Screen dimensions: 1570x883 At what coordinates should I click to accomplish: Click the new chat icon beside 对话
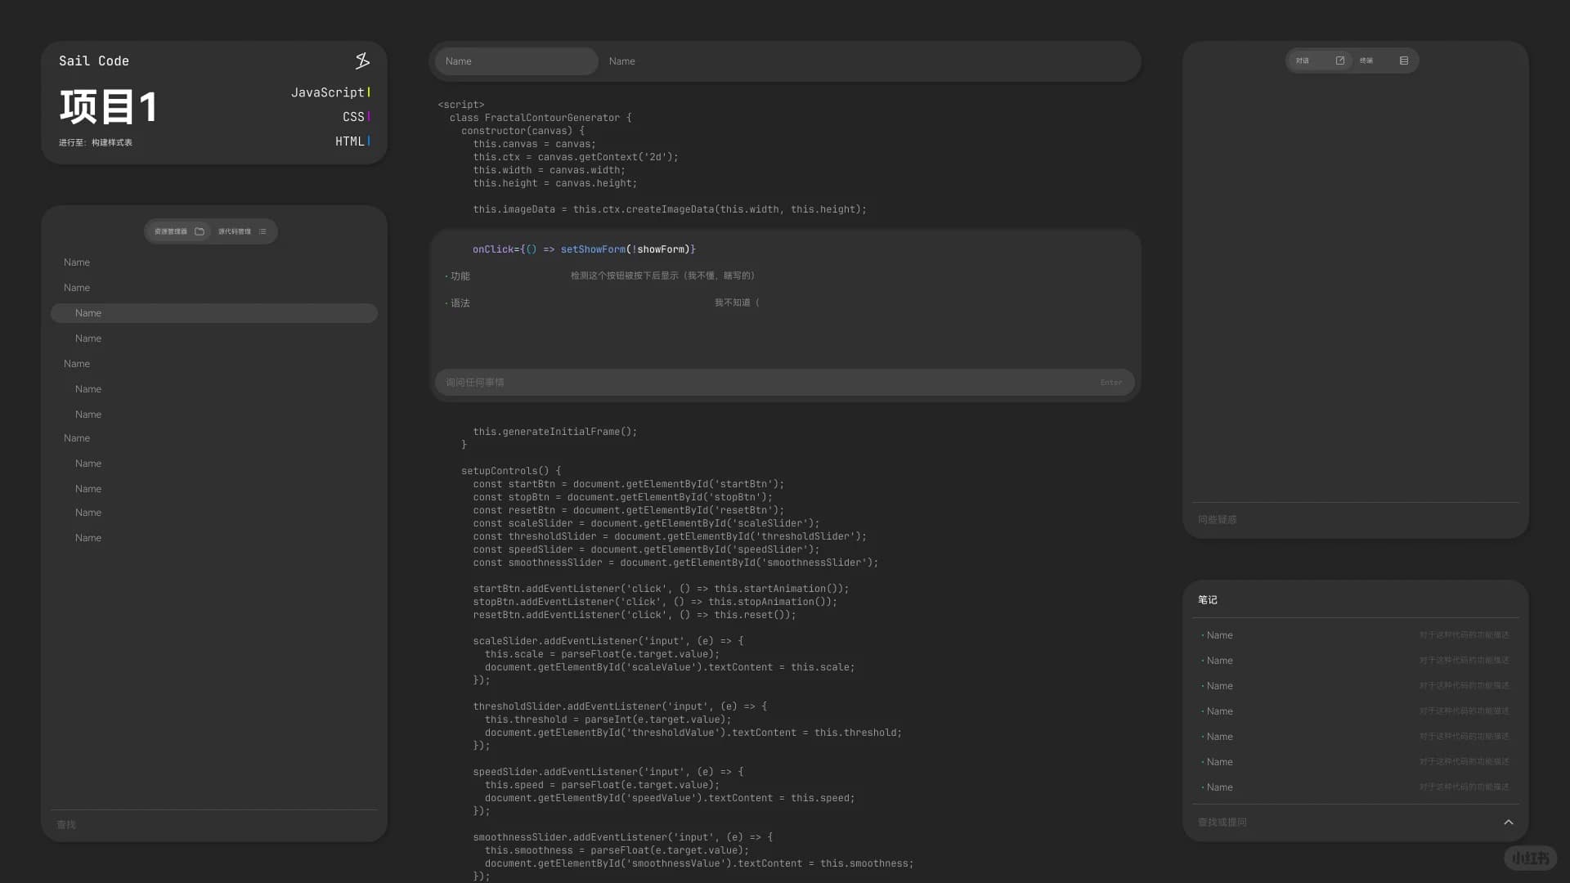click(1340, 61)
